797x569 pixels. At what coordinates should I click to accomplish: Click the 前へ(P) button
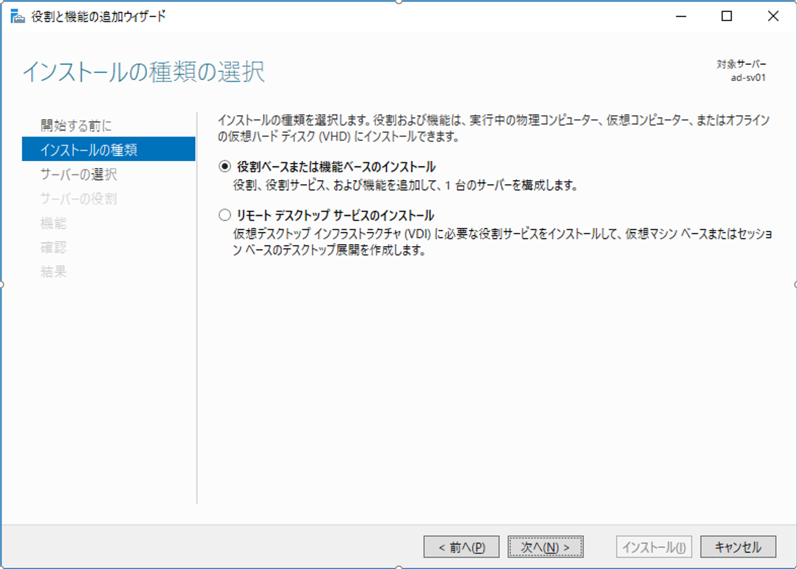(x=462, y=546)
